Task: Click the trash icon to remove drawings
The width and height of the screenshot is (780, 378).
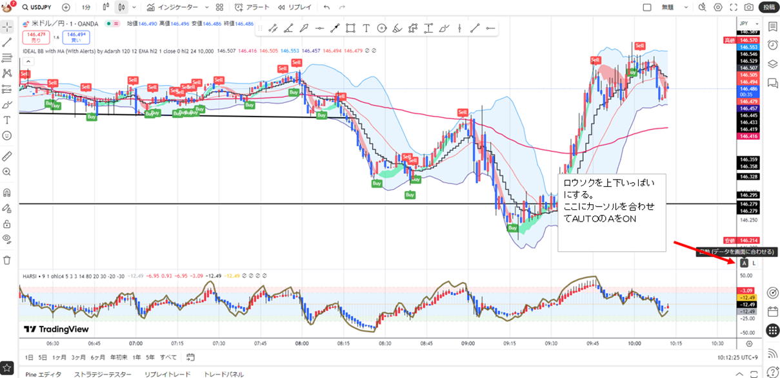Action: pyautogui.click(x=7, y=260)
